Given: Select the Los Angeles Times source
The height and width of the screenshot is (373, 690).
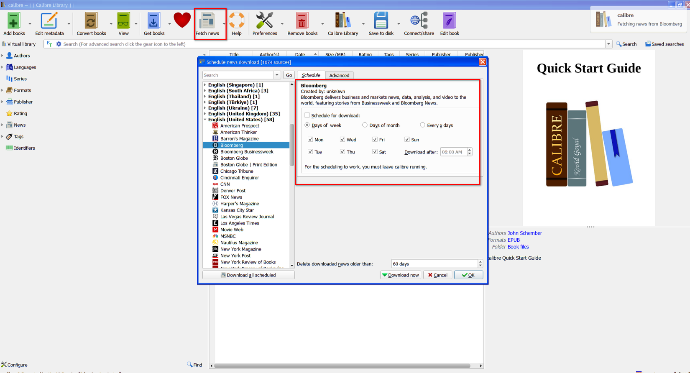Looking at the screenshot, I should [240, 223].
